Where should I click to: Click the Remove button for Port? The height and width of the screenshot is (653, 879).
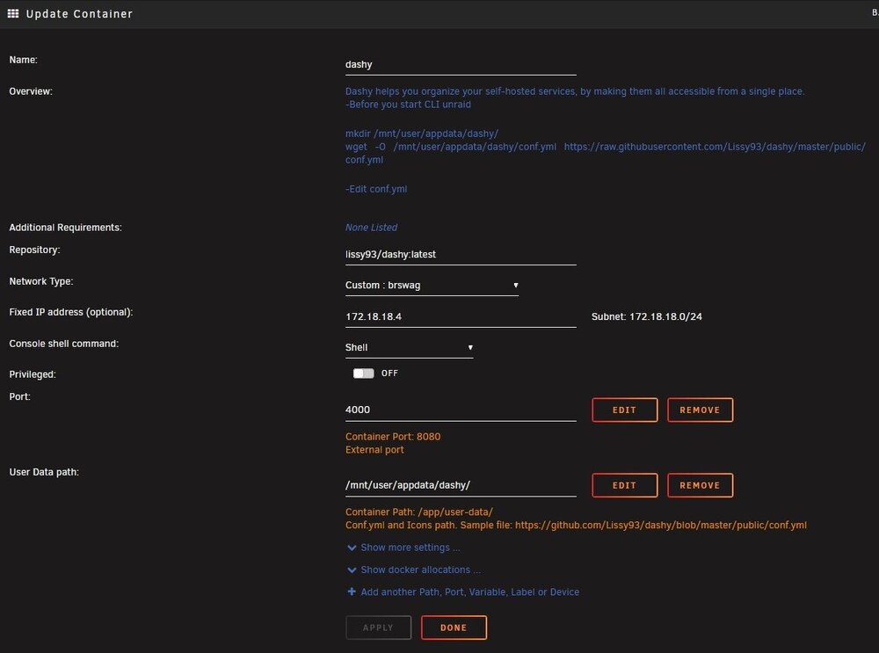pyautogui.click(x=700, y=410)
